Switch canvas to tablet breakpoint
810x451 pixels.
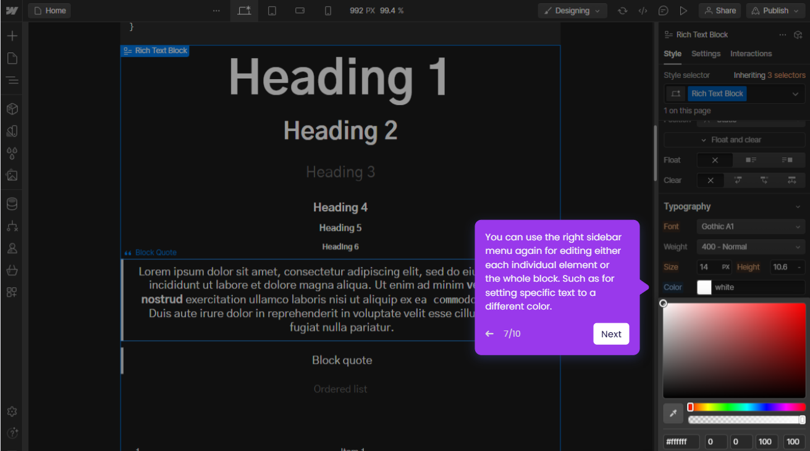tap(272, 11)
